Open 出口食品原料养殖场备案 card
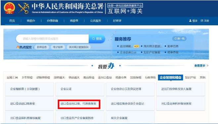Viewport: 218px width, 124px height. pyautogui.click(x=29, y=118)
